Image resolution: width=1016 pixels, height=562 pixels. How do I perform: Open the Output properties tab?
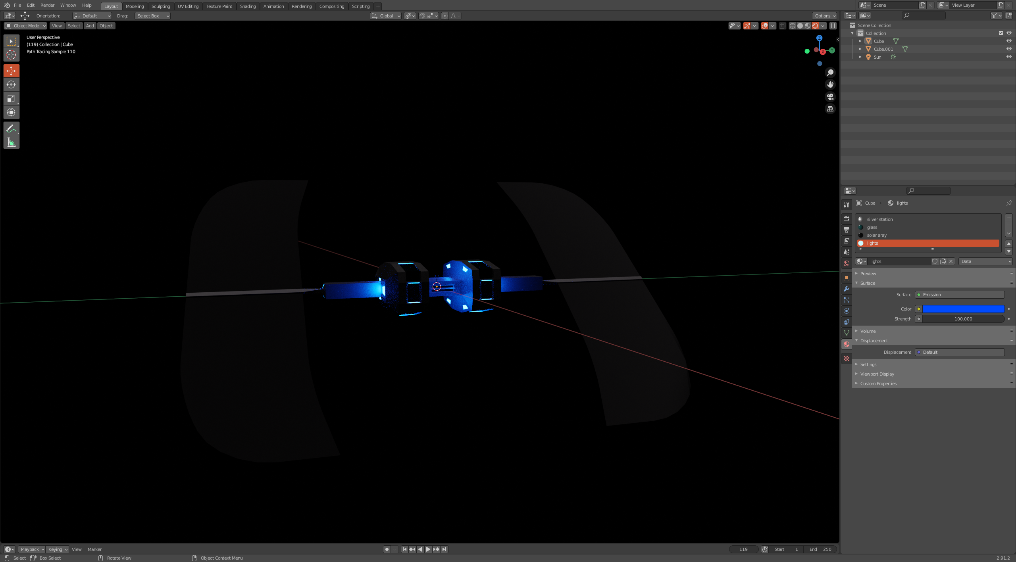tap(846, 230)
